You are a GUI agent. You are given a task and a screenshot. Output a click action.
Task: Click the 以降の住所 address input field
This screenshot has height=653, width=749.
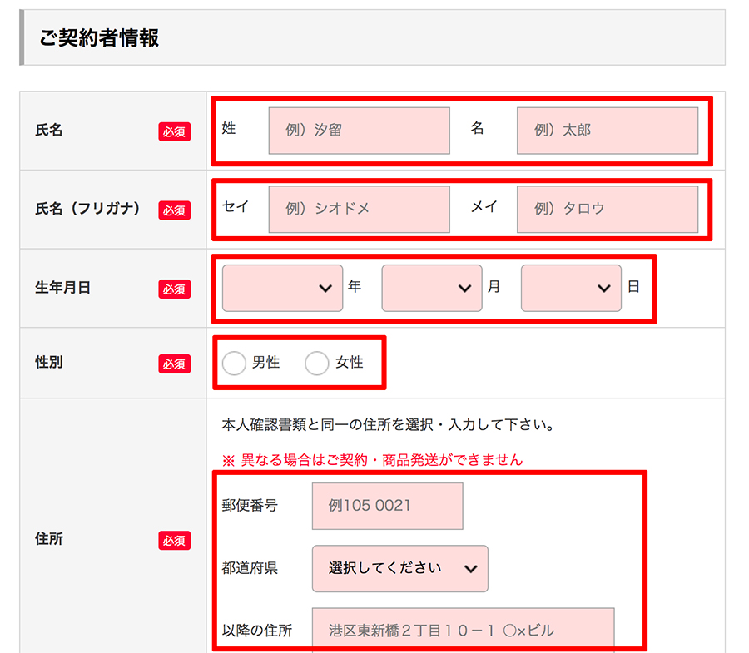point(463,630)
